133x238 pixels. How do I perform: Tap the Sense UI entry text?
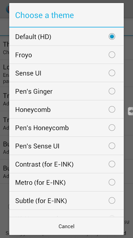pyautogui.click(x=28, y=73)
